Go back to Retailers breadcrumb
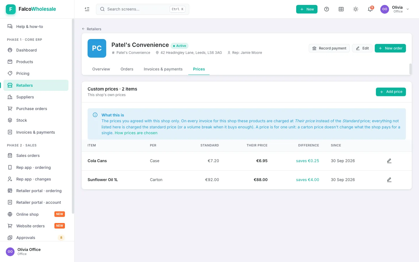This screenshot has height=262, width=419. pos(91,29)
